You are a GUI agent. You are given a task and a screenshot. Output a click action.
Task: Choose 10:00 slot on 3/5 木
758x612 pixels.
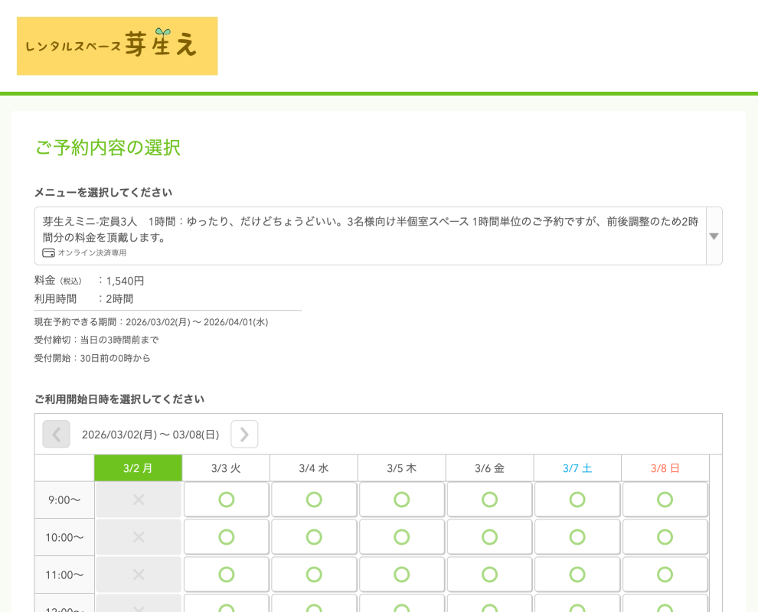402,537
